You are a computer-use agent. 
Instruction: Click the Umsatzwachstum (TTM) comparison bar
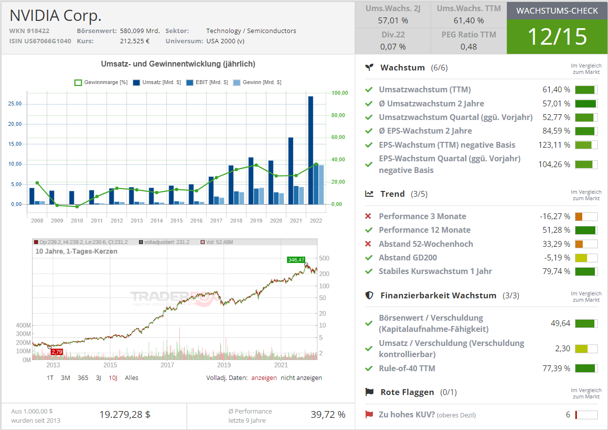(x=586, y=89)
